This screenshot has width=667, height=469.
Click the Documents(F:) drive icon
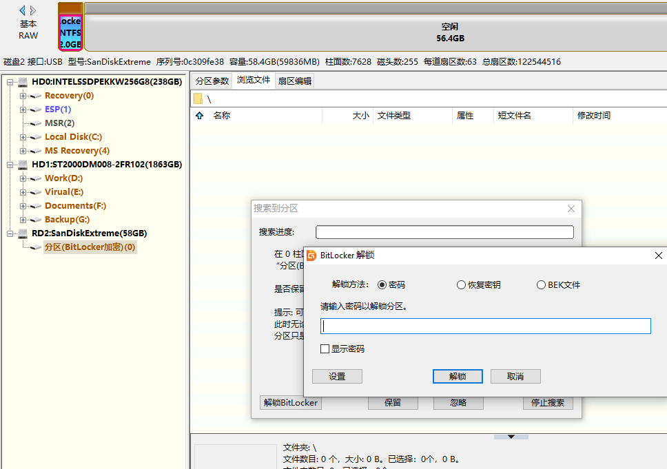(x=35, y=206)
